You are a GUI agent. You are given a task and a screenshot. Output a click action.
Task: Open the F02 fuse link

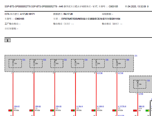[x=45, y=60]
